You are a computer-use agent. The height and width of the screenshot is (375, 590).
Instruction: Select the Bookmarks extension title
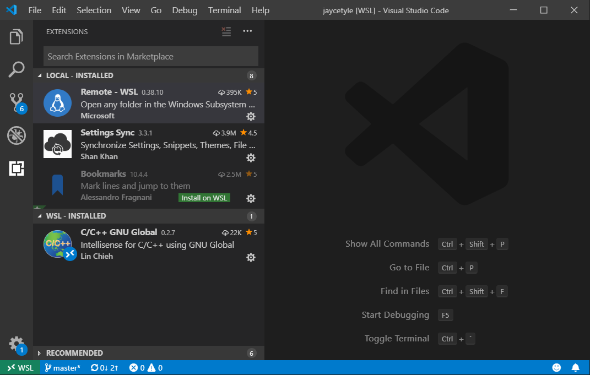pos(104,174)
